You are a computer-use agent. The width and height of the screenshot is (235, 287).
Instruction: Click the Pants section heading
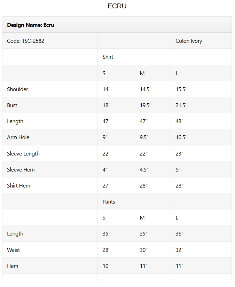pos(109,202)
